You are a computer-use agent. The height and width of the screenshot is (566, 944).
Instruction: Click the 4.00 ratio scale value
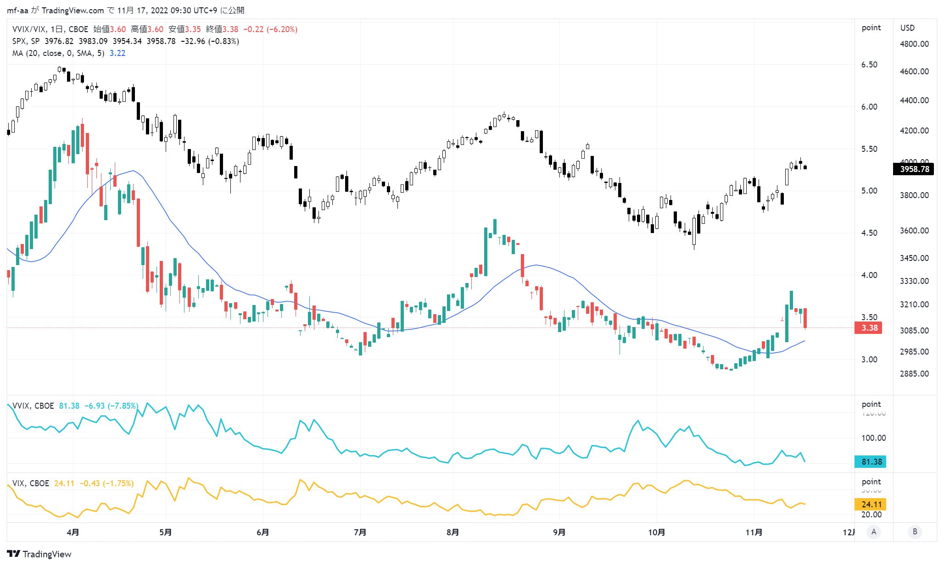pos(869,275)
